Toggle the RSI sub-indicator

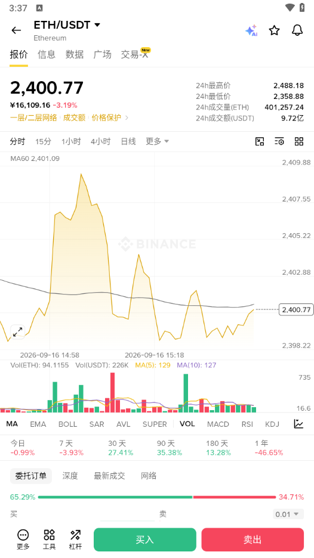[x=247, y=424]
